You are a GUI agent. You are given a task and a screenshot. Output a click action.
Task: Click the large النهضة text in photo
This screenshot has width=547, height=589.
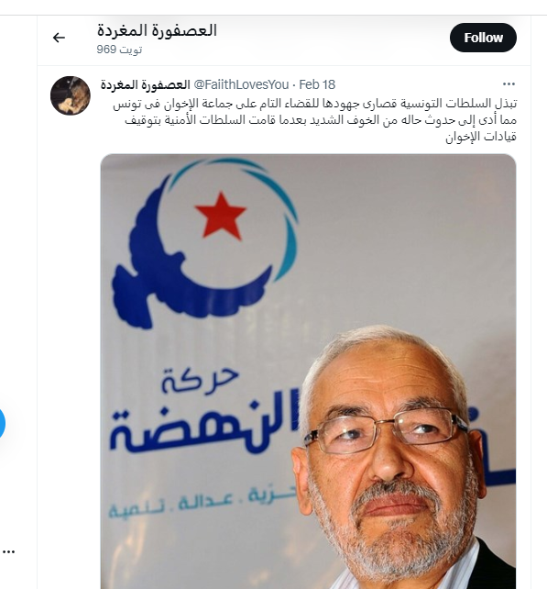(x=204, y=422)
